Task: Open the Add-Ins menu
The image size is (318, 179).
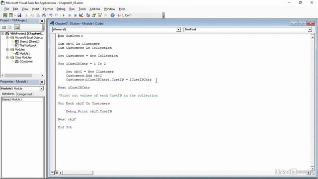Action: coord(95,9)
